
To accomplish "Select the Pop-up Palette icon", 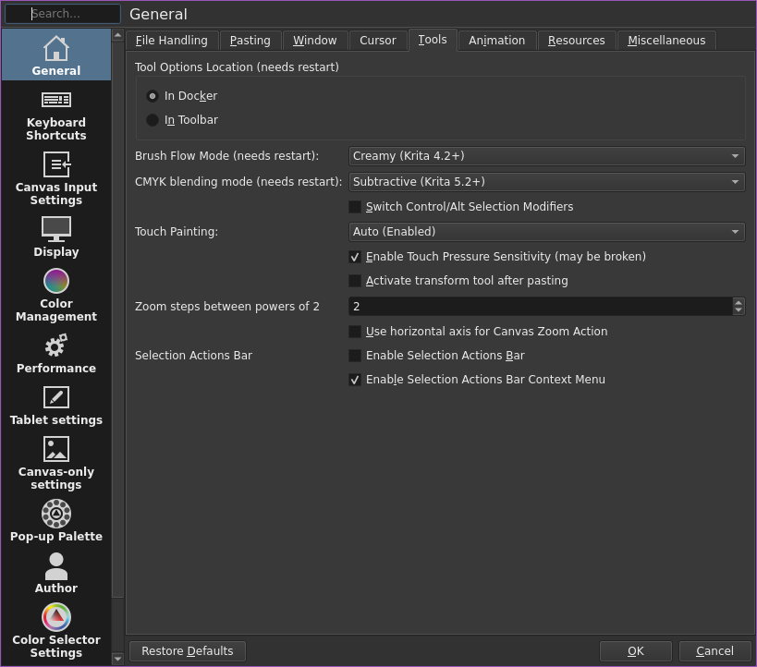I will [56, 514].
